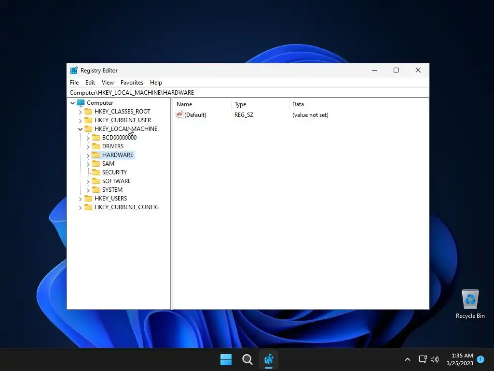The width and height of the screenshot is (494, 371).
Task: Select the HARDWARE key label
Action: point(118,155)
